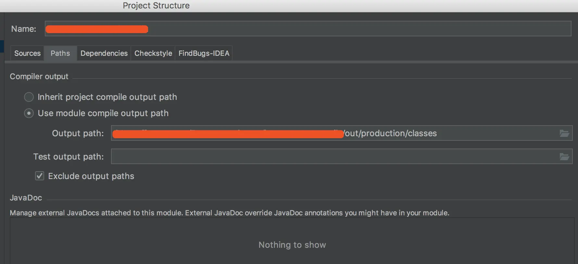The image size is (578, 264).
Task: Go to the Dependencies tab
Action: (104, 53)
